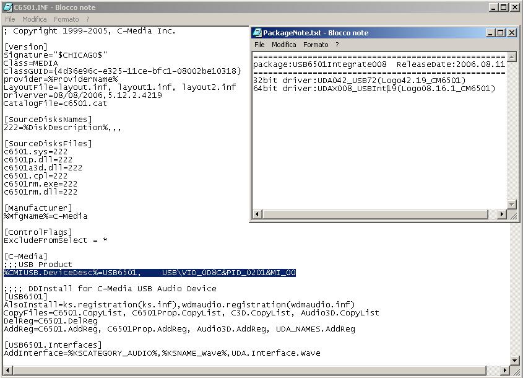Screen dimensions: 523x378
Task: Click the ClassGUID line
Action: pos(123,71)
